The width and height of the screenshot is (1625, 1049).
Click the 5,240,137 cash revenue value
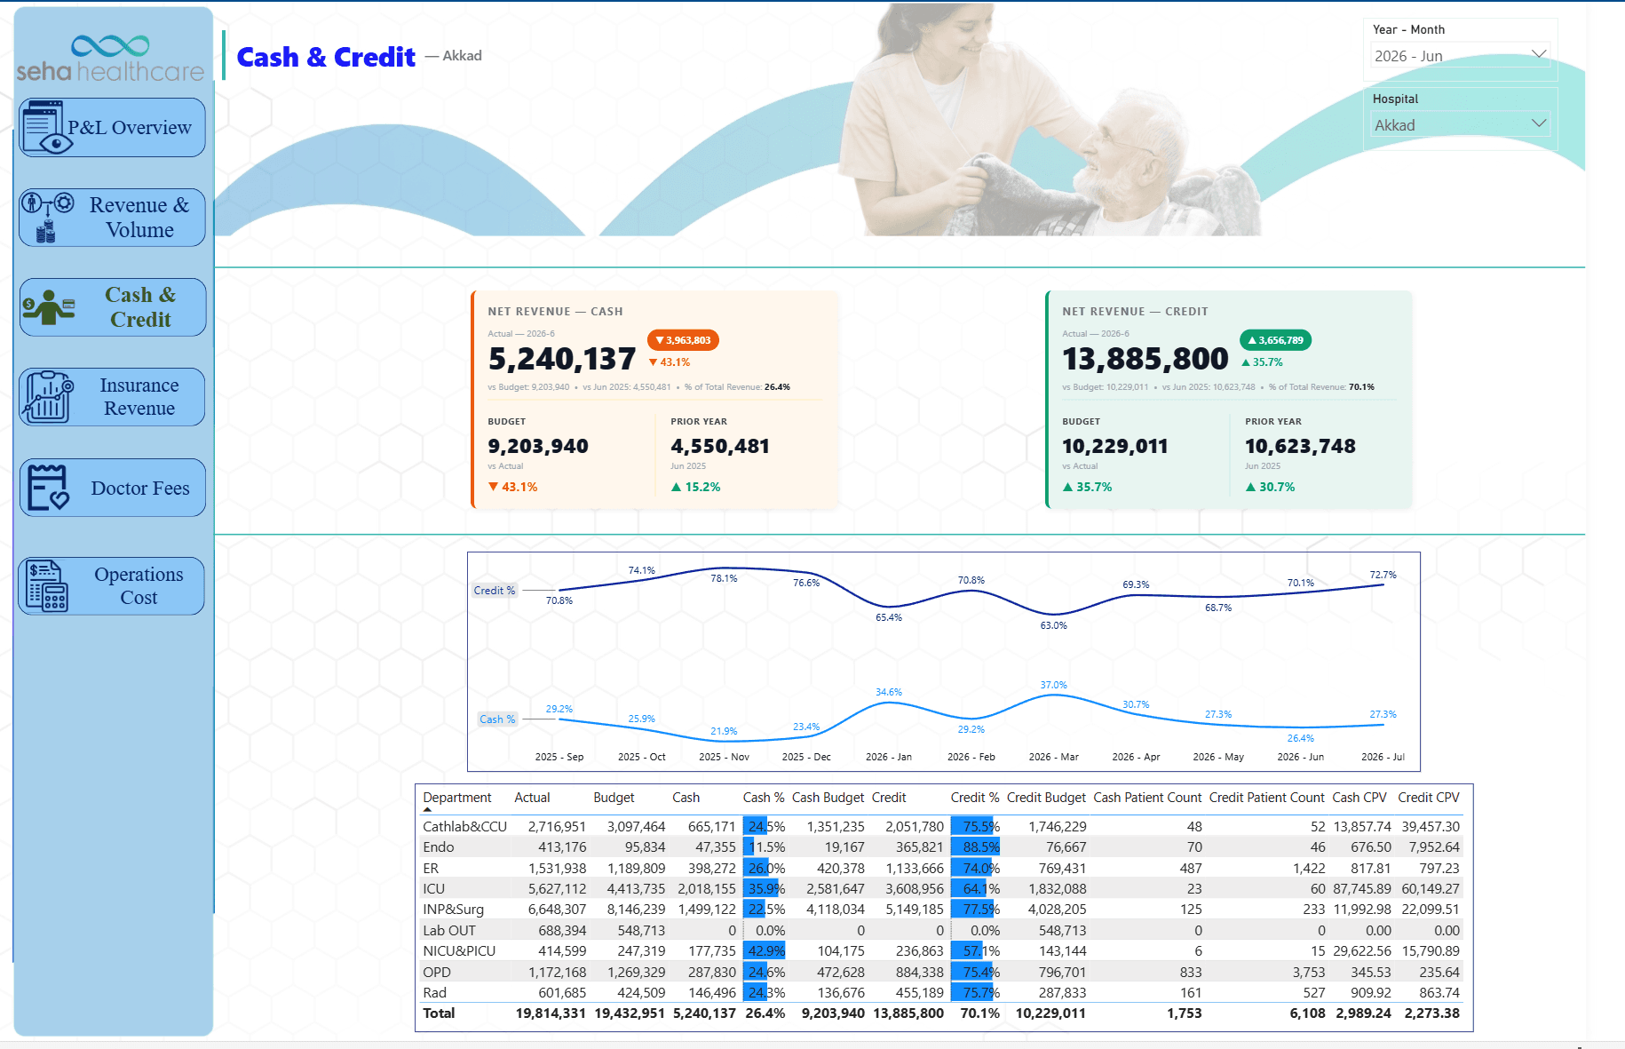(562, 359)
